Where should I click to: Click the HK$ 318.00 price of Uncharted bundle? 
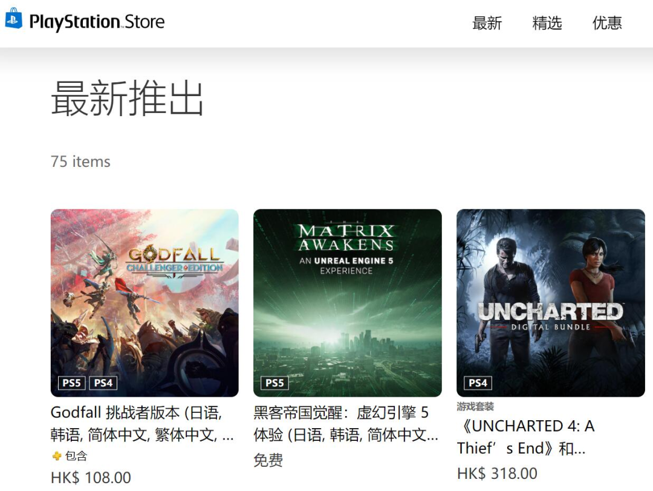pos(497,473)
